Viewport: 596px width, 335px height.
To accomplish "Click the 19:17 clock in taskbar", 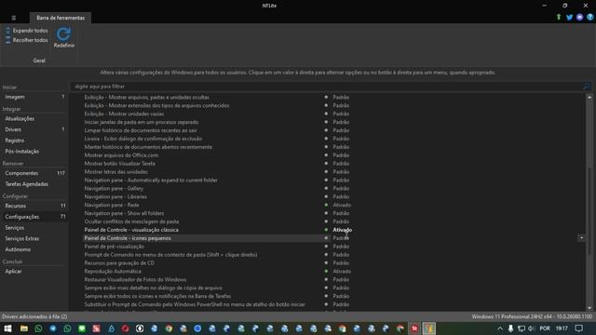I will 562,328.
